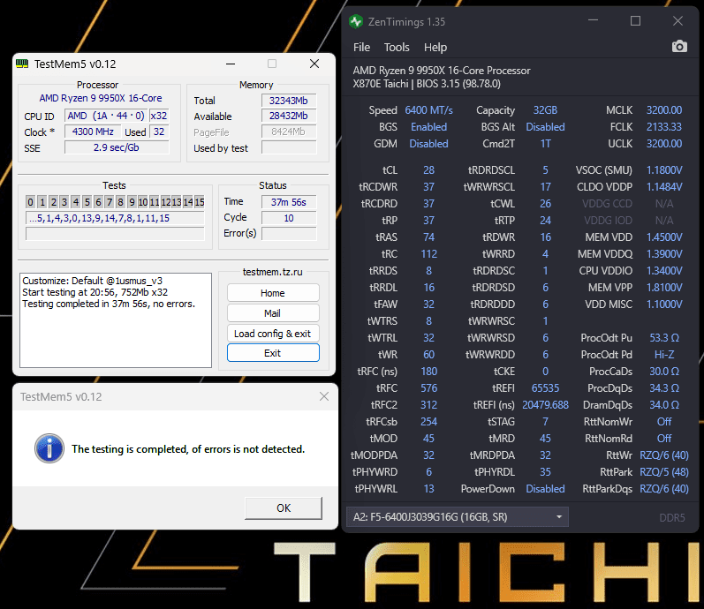The width and height of the screenshot is (704, 609).
Task: Click test number 7 box
Action: (110, 202)
